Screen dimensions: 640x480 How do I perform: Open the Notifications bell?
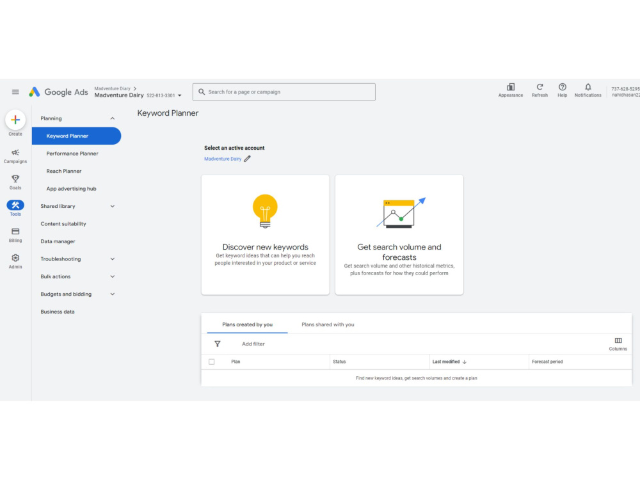588,87
